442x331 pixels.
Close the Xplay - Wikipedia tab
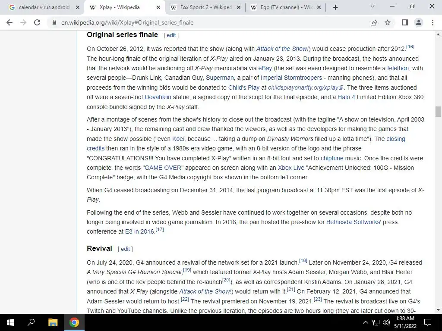[158, 8]
